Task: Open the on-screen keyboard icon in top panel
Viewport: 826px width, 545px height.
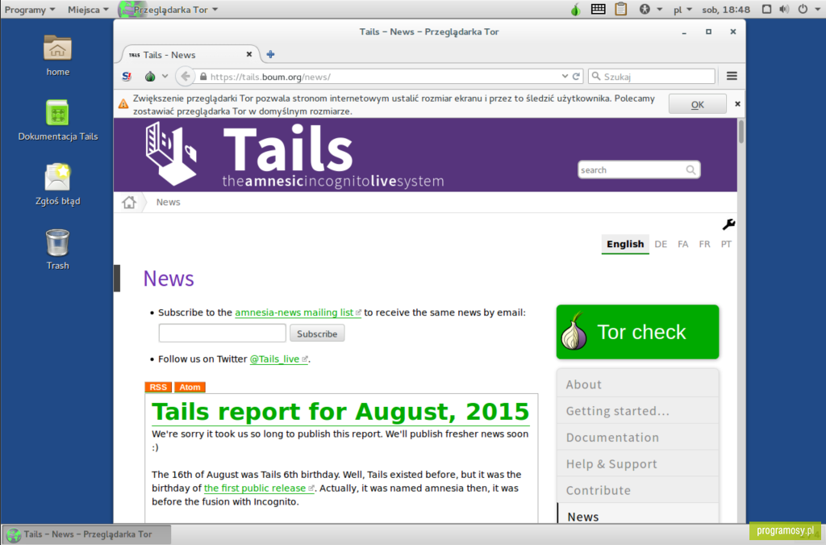Action: pyautogui.click(x=598, y=9)
